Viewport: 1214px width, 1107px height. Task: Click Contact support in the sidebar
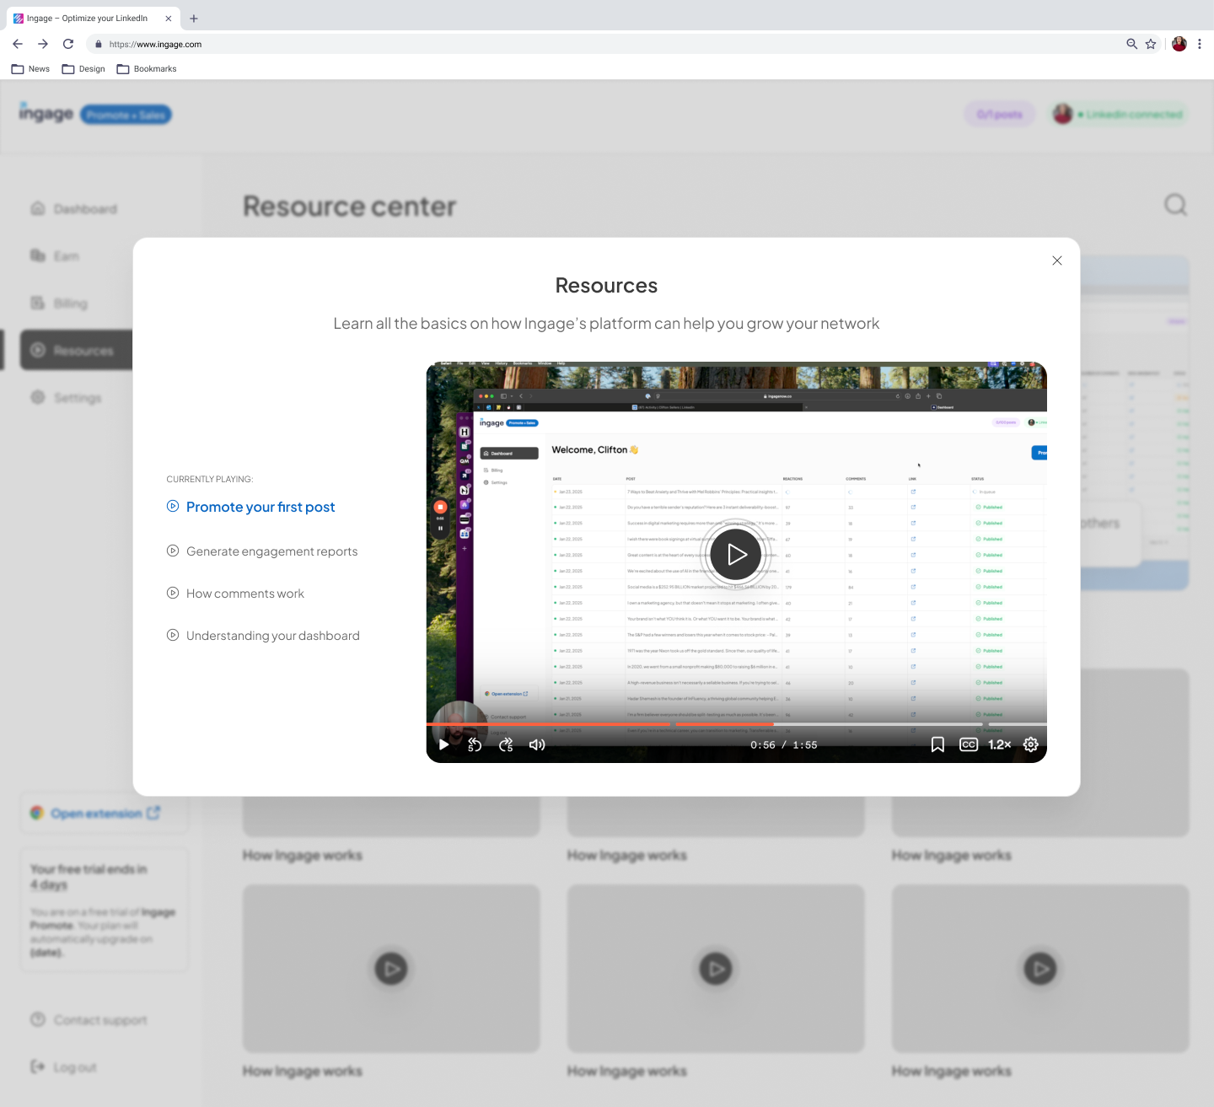[89, 1020]
